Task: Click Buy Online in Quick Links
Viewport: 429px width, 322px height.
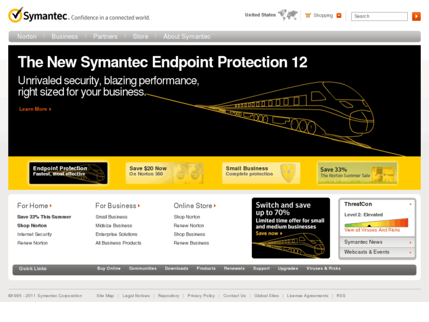Action: pos(109,268)
